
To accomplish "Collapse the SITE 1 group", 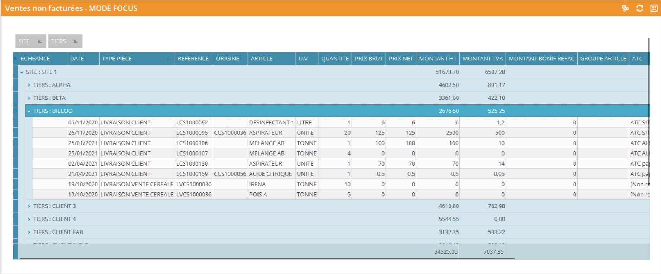I will 22,72.
